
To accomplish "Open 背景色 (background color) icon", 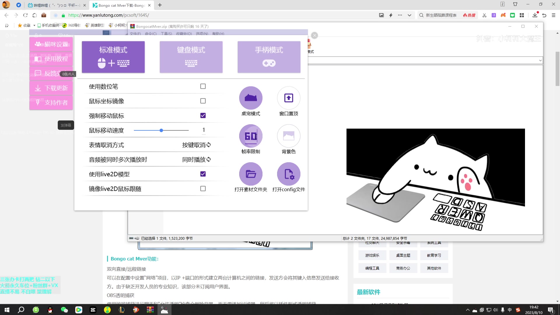I will pyautogui.click(x=289, y=136).
